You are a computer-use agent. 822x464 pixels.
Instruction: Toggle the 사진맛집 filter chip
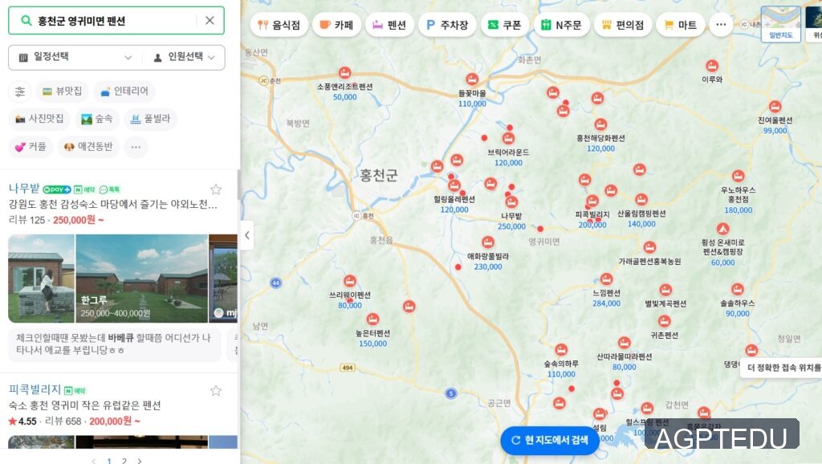(x=39, y=119)
